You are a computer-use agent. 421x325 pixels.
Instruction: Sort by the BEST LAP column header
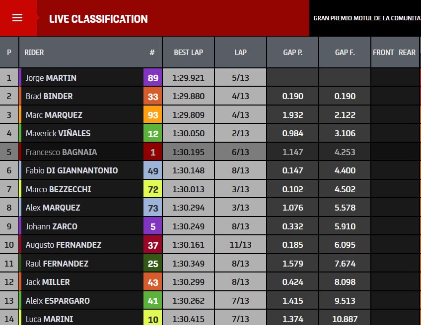189,52
